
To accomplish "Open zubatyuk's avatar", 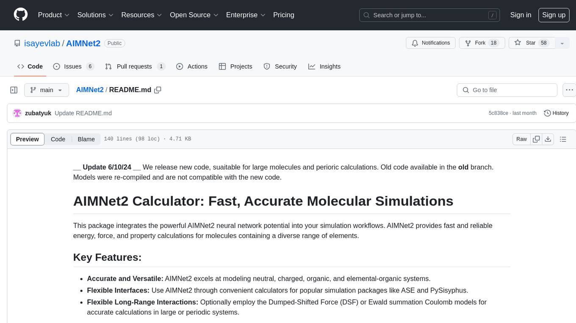I will (17, 113).
